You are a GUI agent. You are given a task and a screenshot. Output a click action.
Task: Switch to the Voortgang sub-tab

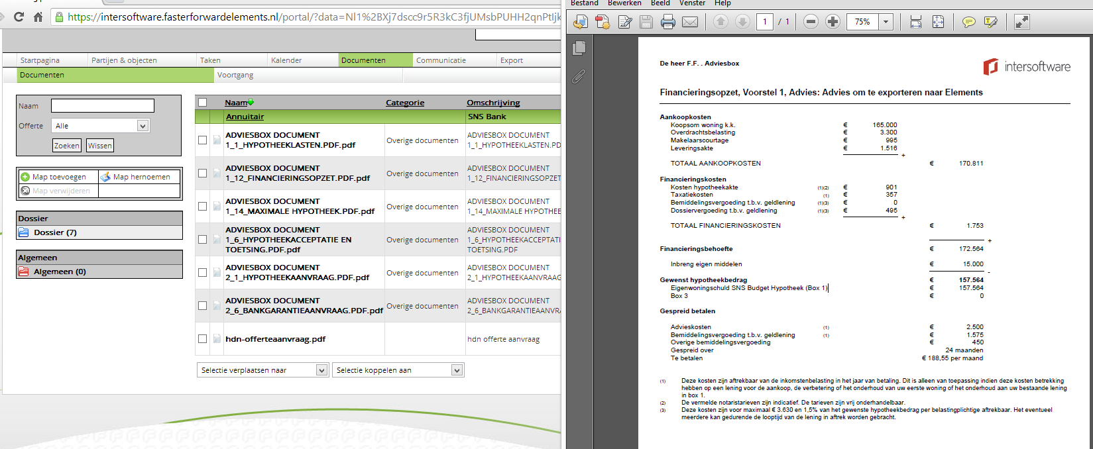(235, 75)
